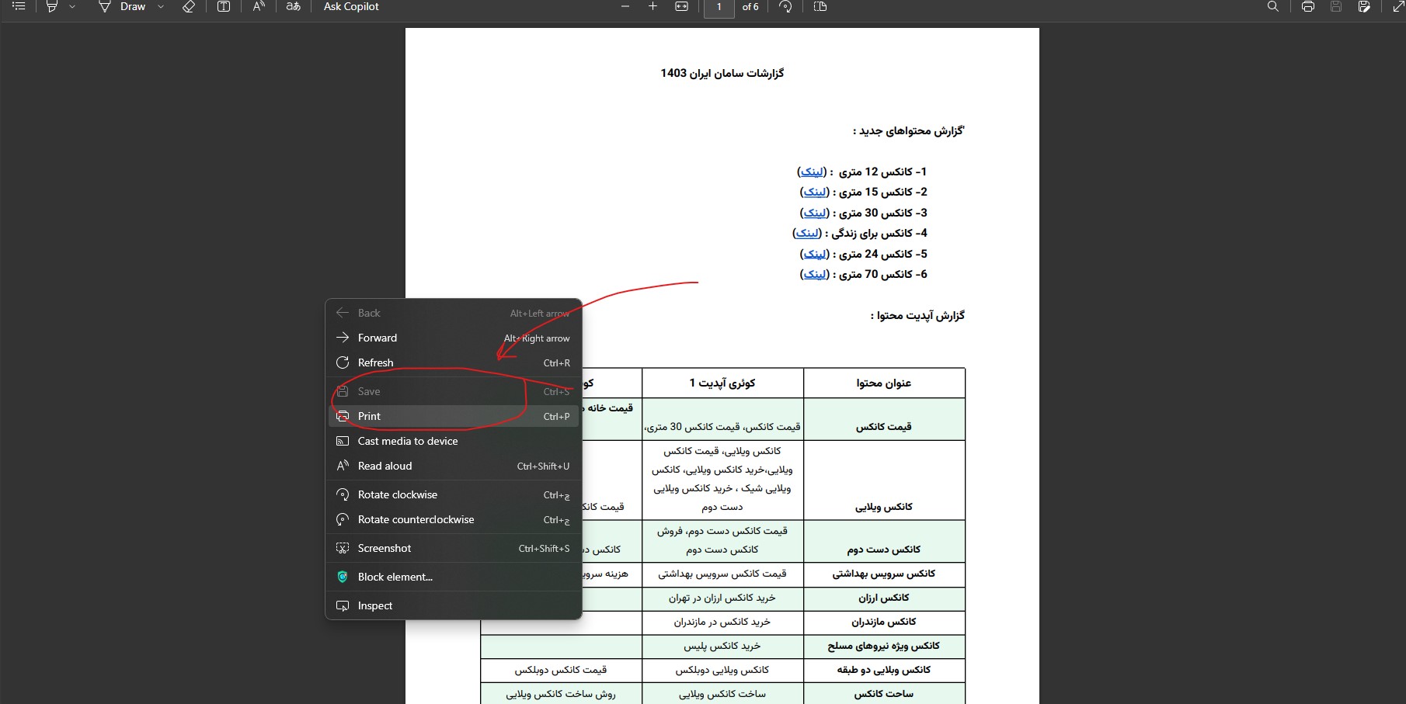Choose Cast media to device
1406x704 pixels.
(x=454, y=441)
